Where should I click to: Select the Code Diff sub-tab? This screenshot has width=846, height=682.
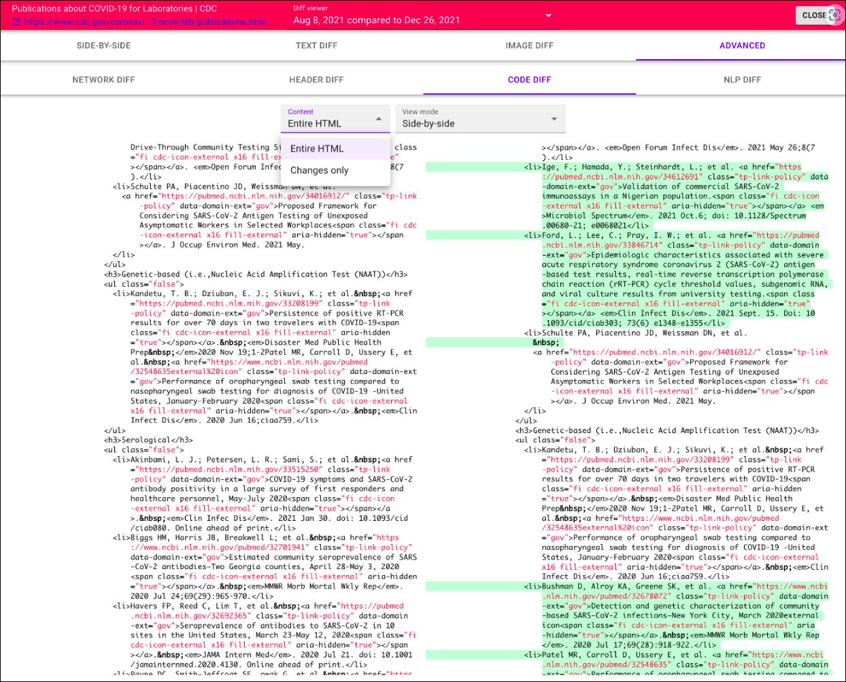pos(529,80)
